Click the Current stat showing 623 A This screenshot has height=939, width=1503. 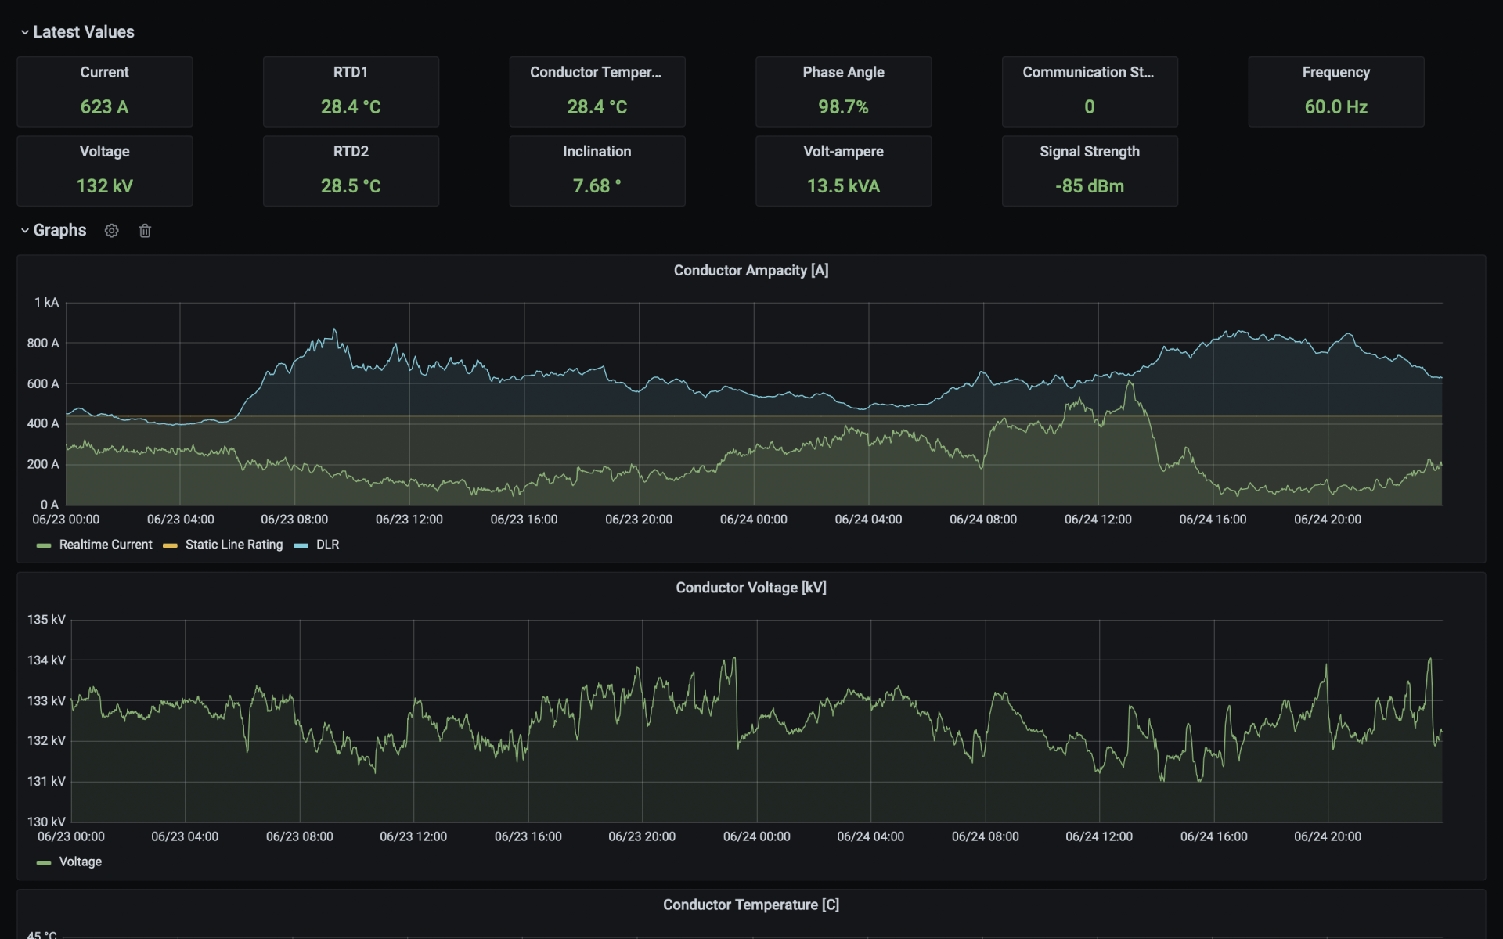point(104,91)
